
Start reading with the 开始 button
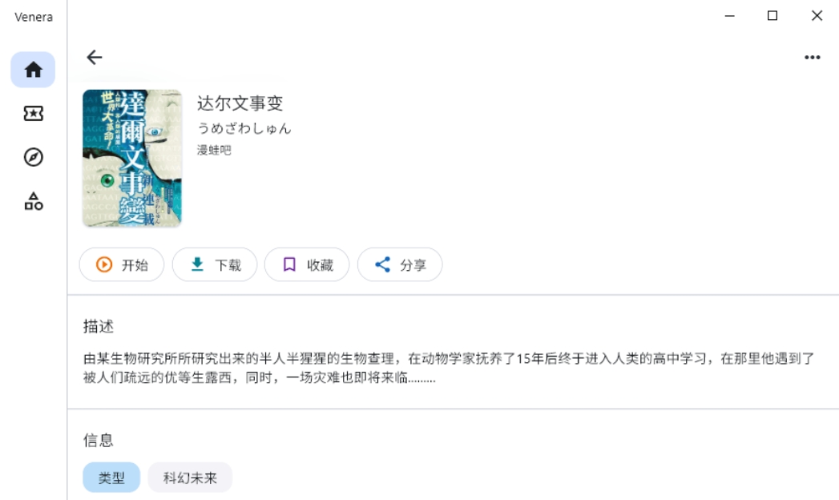[x=120, y=266]
